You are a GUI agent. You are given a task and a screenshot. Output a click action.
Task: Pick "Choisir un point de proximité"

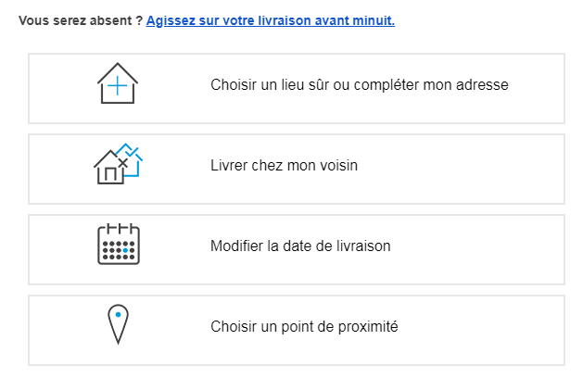304,327
